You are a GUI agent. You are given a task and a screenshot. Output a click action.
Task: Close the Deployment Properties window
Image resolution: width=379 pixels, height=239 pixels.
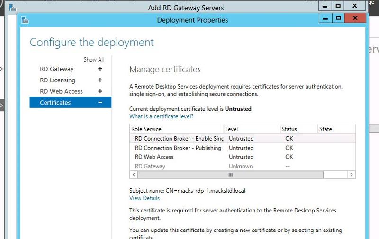[355, 18]
